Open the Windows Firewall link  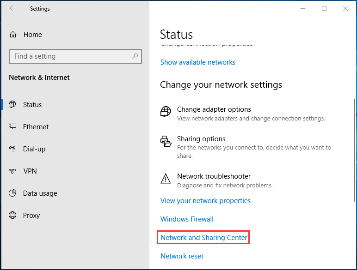(187, 219)
